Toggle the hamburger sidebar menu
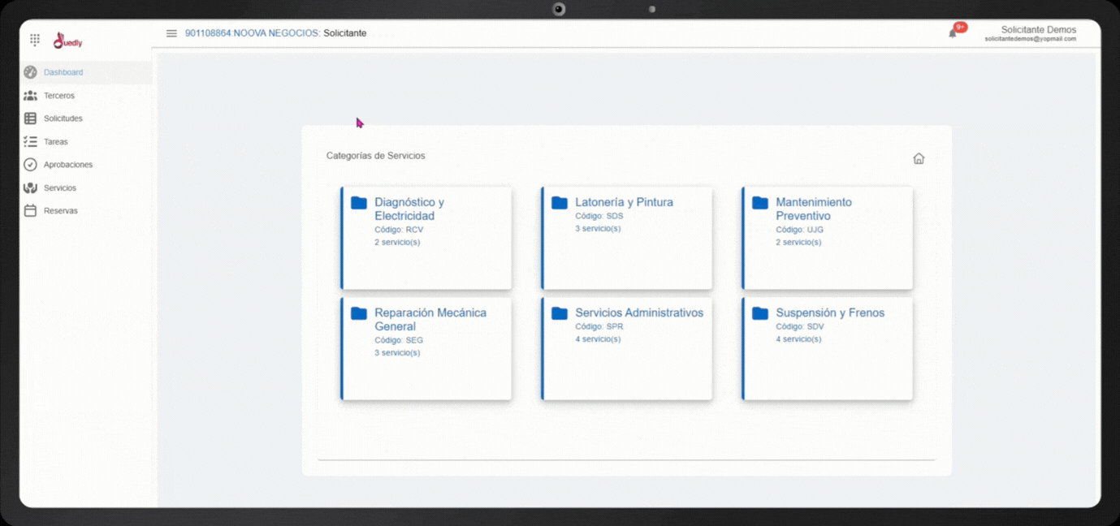 [171, 33]
